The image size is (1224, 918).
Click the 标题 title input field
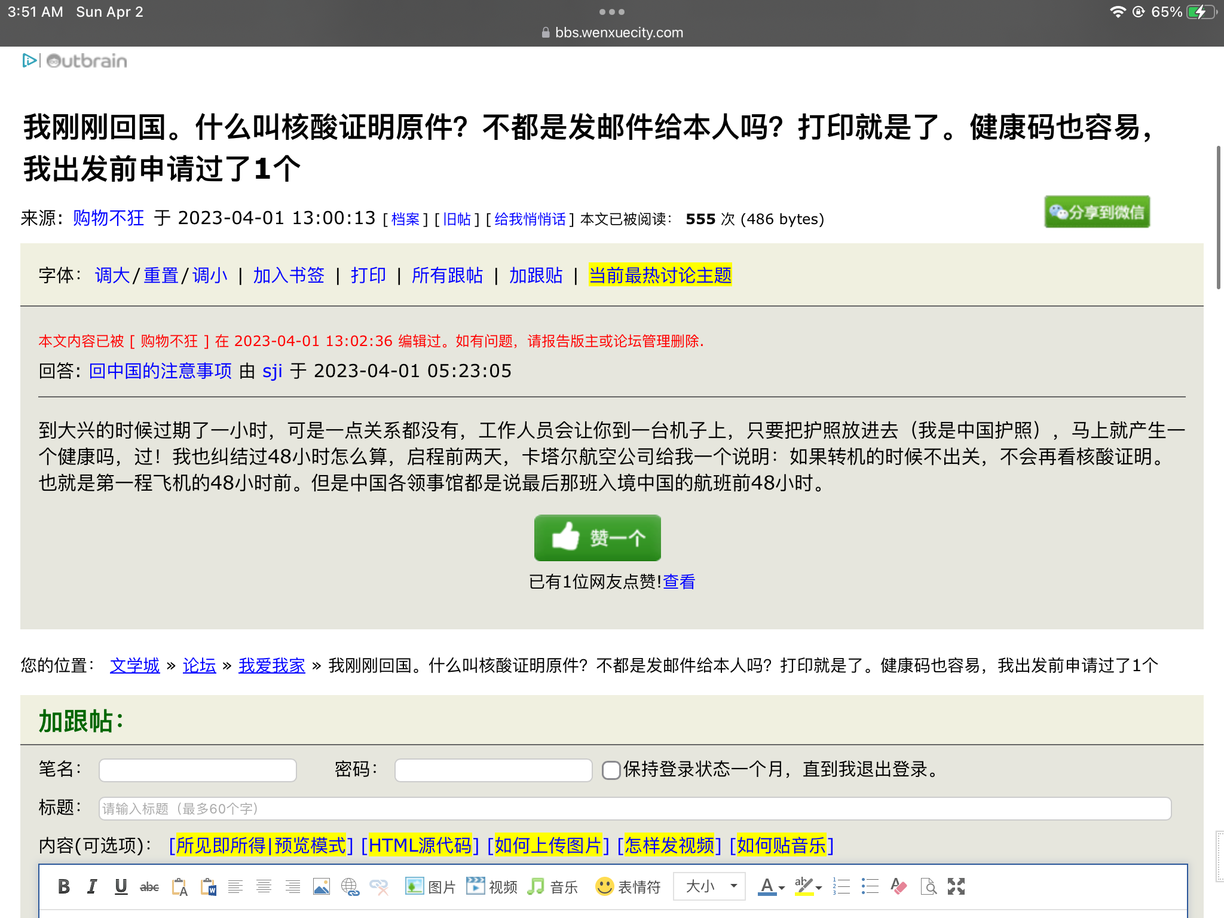(x=634, y=809)
